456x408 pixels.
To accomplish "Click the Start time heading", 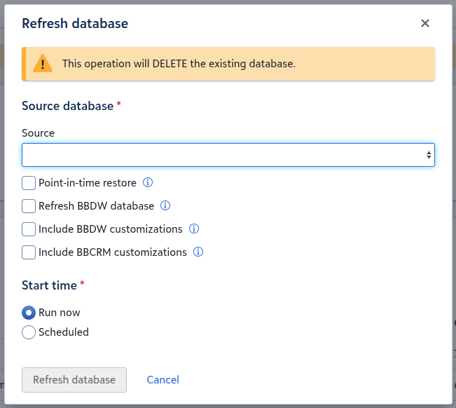I will tap(49, 285).
